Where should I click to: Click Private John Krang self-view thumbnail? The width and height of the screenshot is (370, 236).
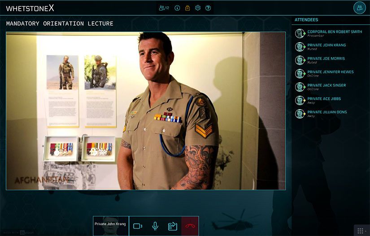coord(111,226)
